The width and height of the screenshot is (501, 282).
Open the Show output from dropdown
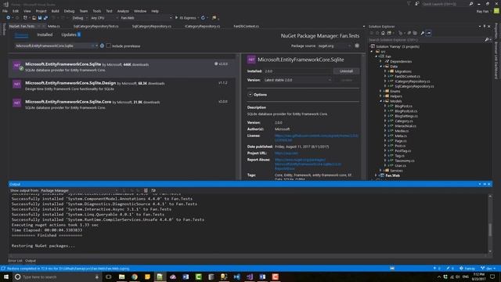click(x=79, y=190)
